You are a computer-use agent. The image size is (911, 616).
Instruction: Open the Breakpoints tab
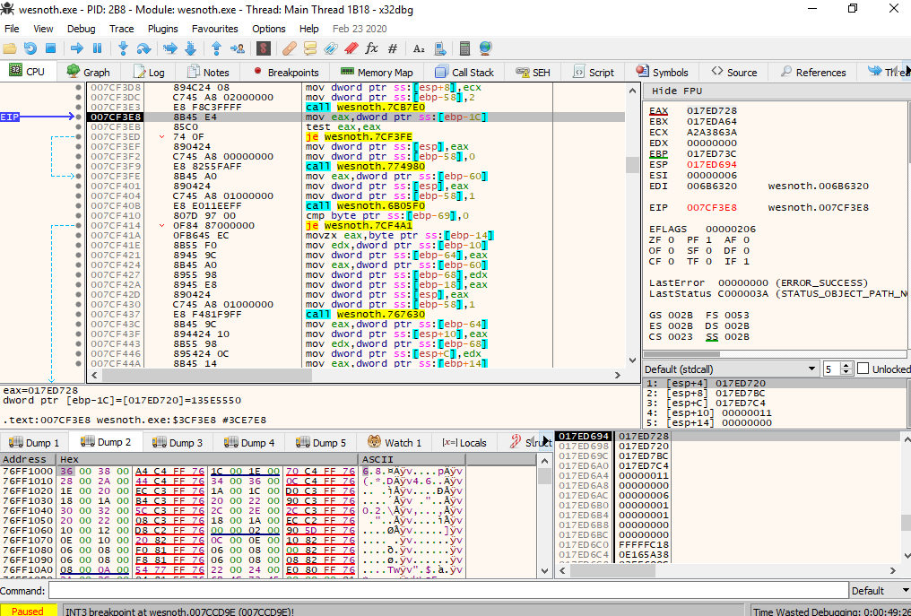coord(286,72)
